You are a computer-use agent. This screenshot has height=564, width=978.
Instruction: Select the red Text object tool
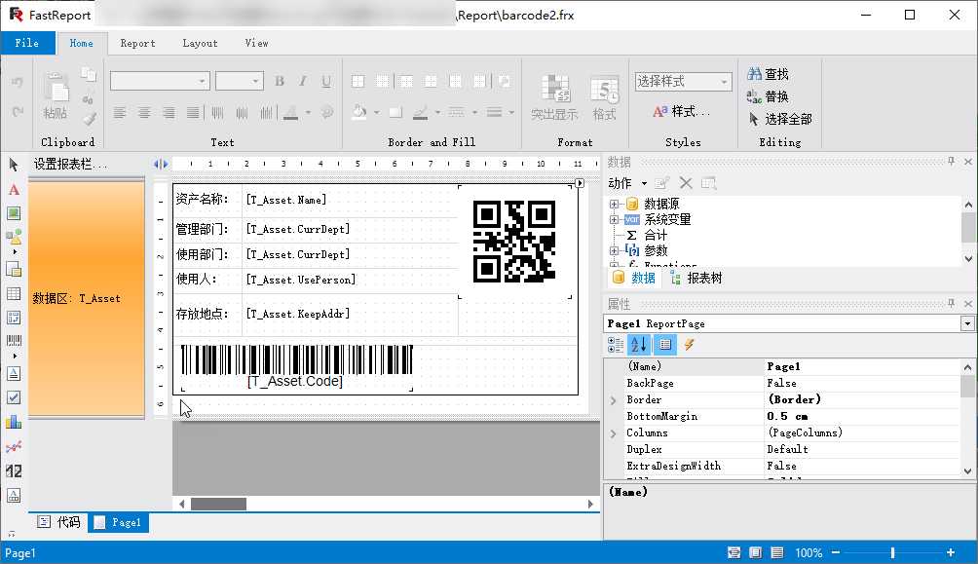(13, 190)
